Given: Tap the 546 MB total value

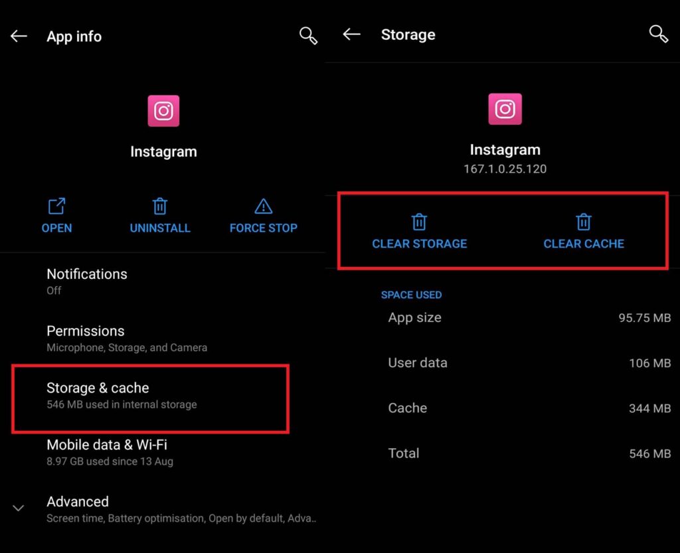Looking at the screenshot, I should 649,454.
